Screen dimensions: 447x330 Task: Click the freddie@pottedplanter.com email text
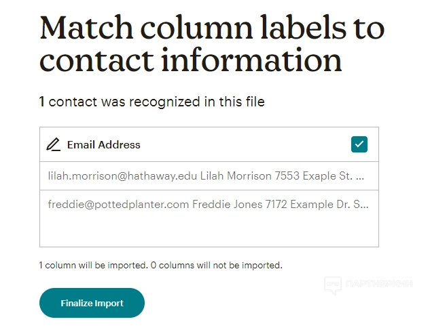tap(118, 204)
